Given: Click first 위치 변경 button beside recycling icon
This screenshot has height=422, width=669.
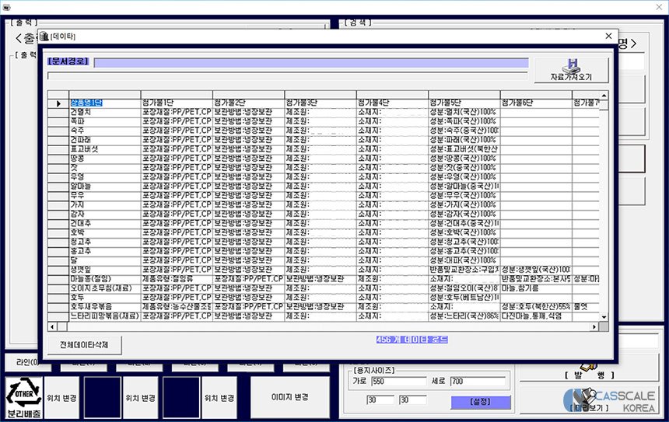Looking at the screenshot, I should point(62,398).
